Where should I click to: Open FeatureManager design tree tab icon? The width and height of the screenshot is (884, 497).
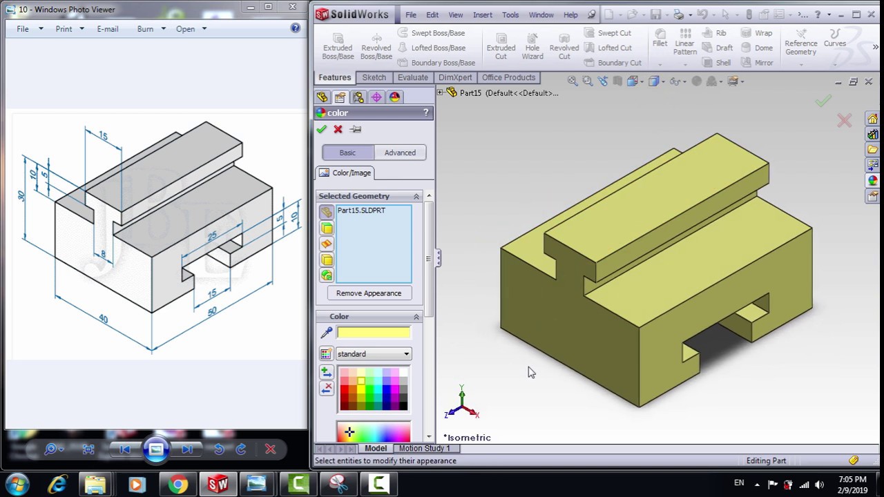(x=322, y=97)
